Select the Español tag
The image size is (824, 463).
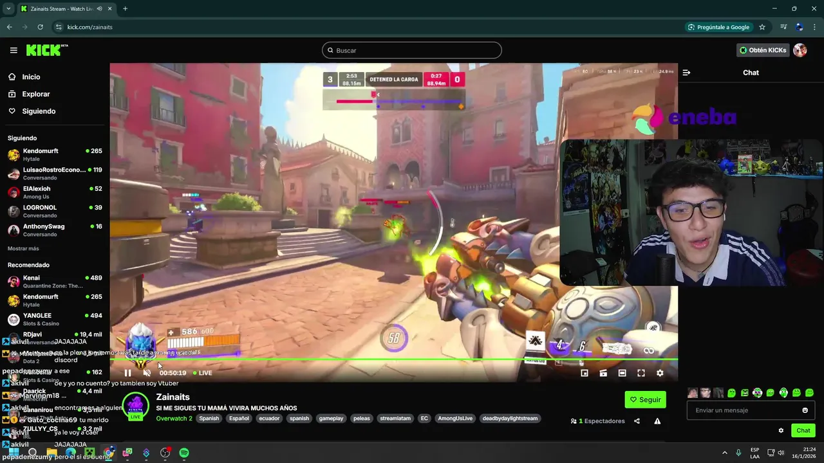pyautogui.click(x=239, y=419)
